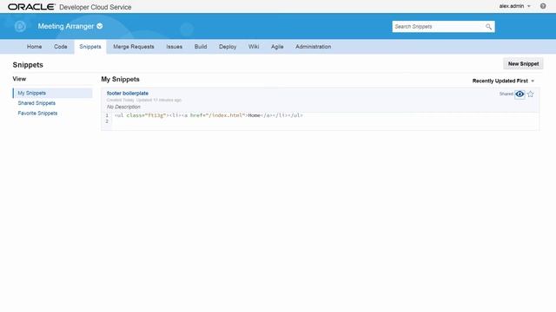Open the Agile tab
Image resolution: width=556 pixels, height=312 pixels.
click(277, 46)
